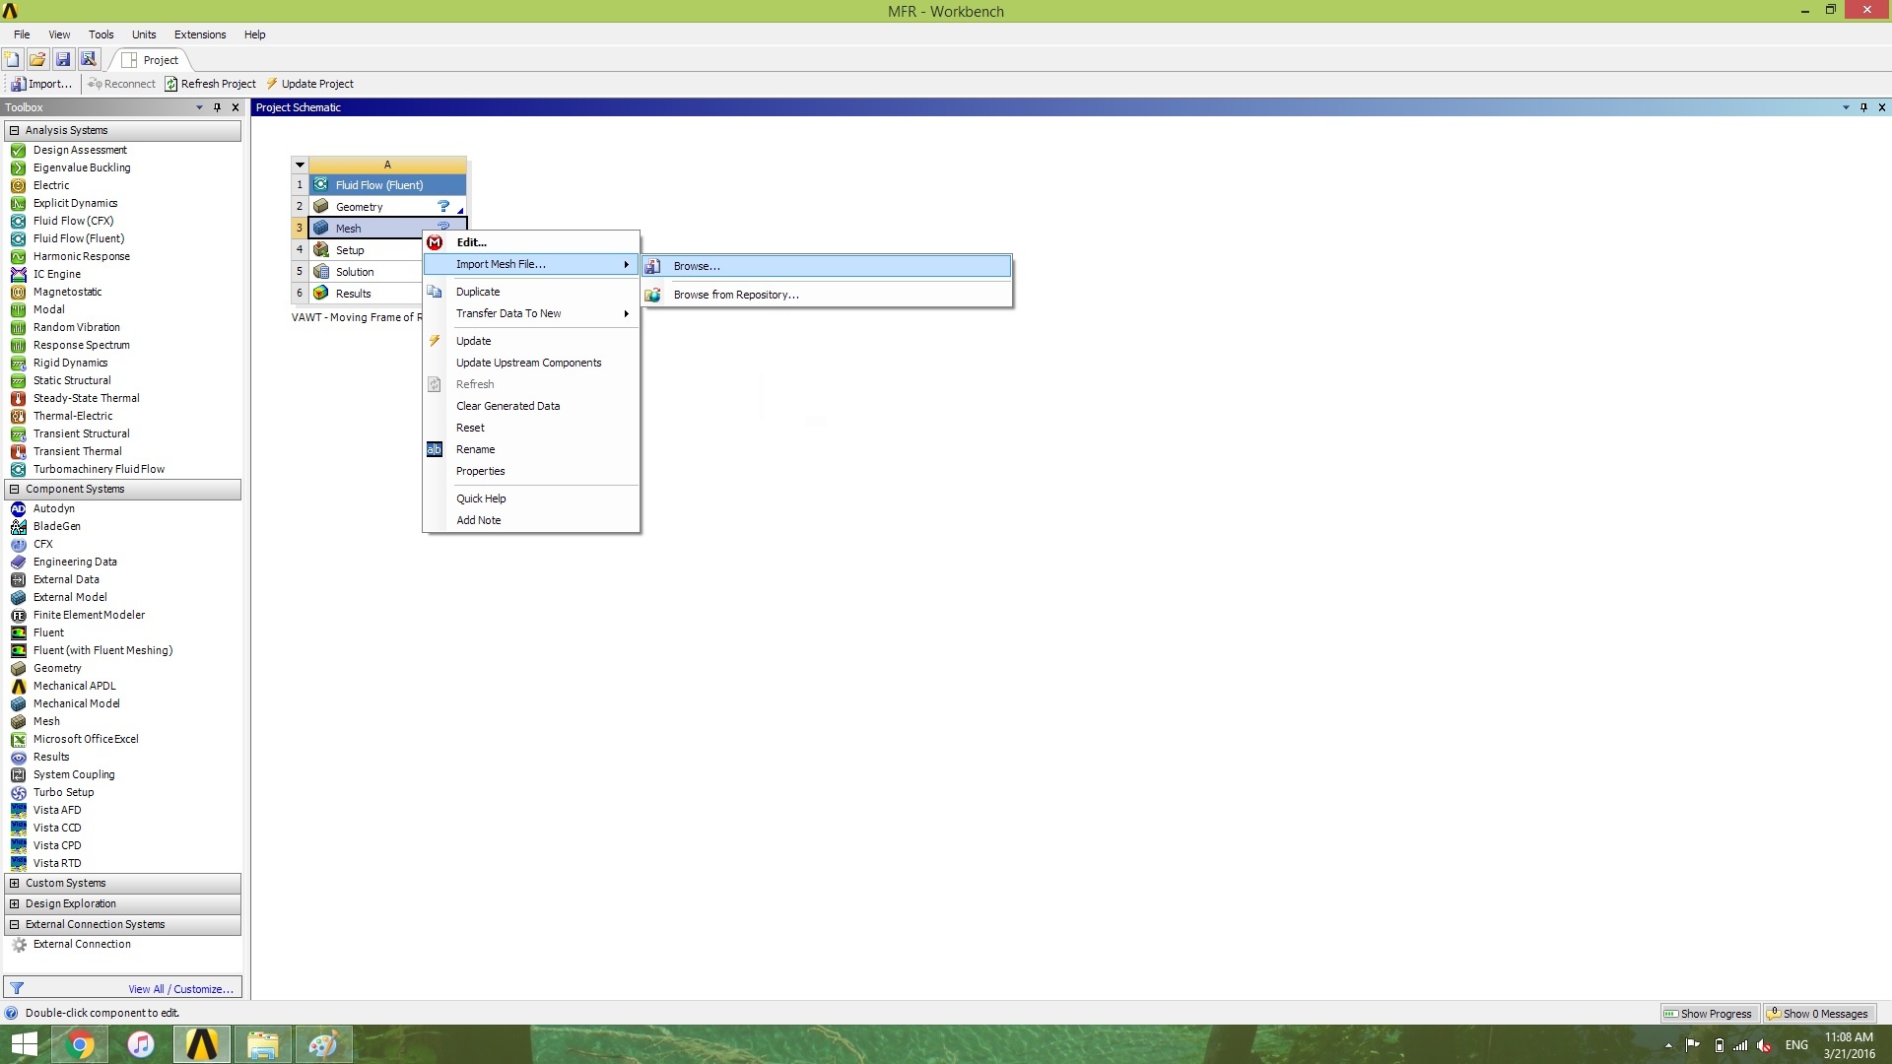This screenshot has height=1064, width=1892.
Task: Collapse the Component Systems section
Action: [x=14, y=489]
